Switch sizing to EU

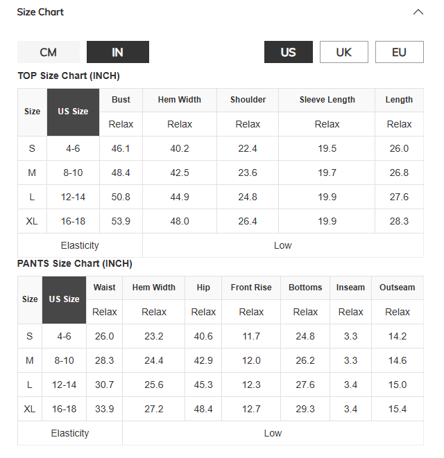click(x=399, y=52)
